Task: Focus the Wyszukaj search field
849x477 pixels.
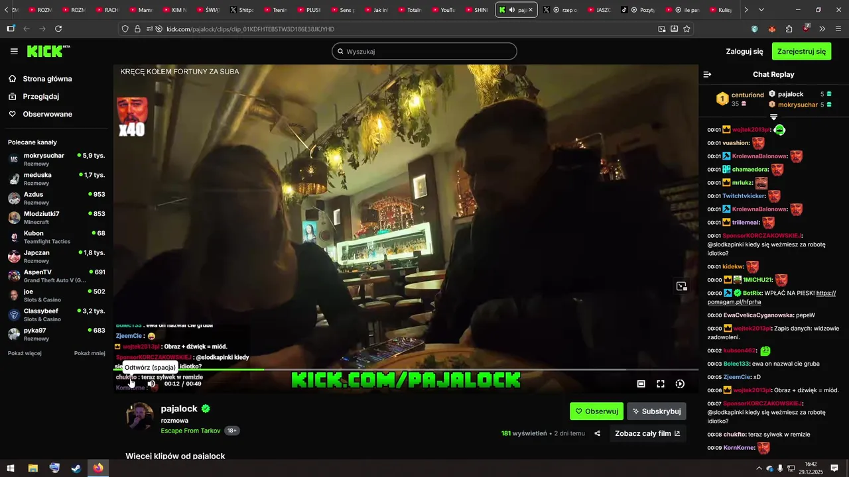Action: pos(424,51)
